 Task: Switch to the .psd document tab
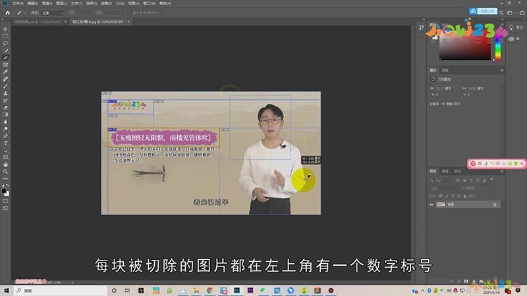[38, 22]
